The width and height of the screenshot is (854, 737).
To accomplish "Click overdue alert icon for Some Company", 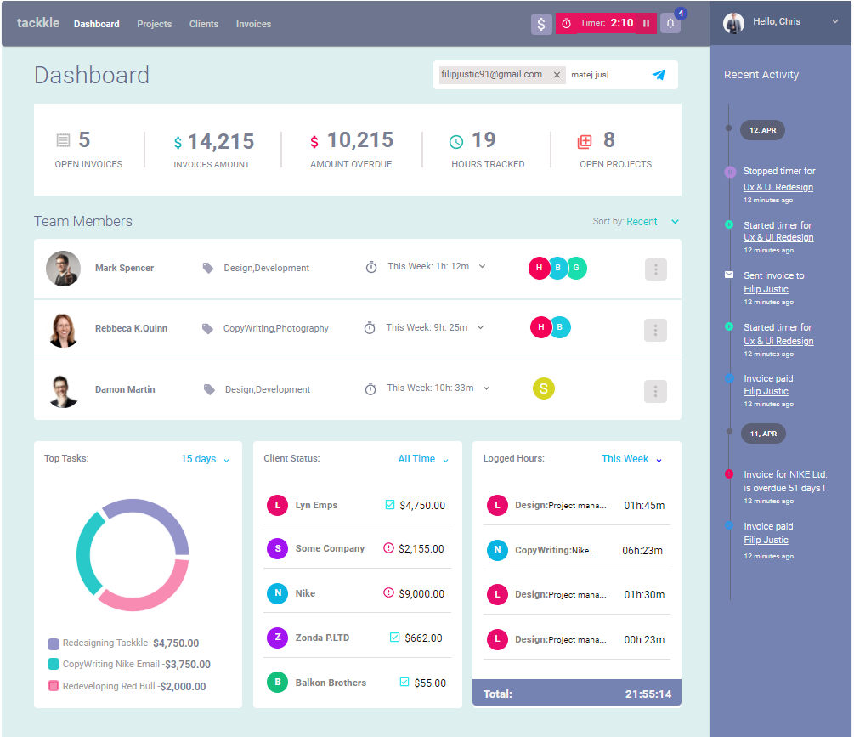I will (388, 547).
